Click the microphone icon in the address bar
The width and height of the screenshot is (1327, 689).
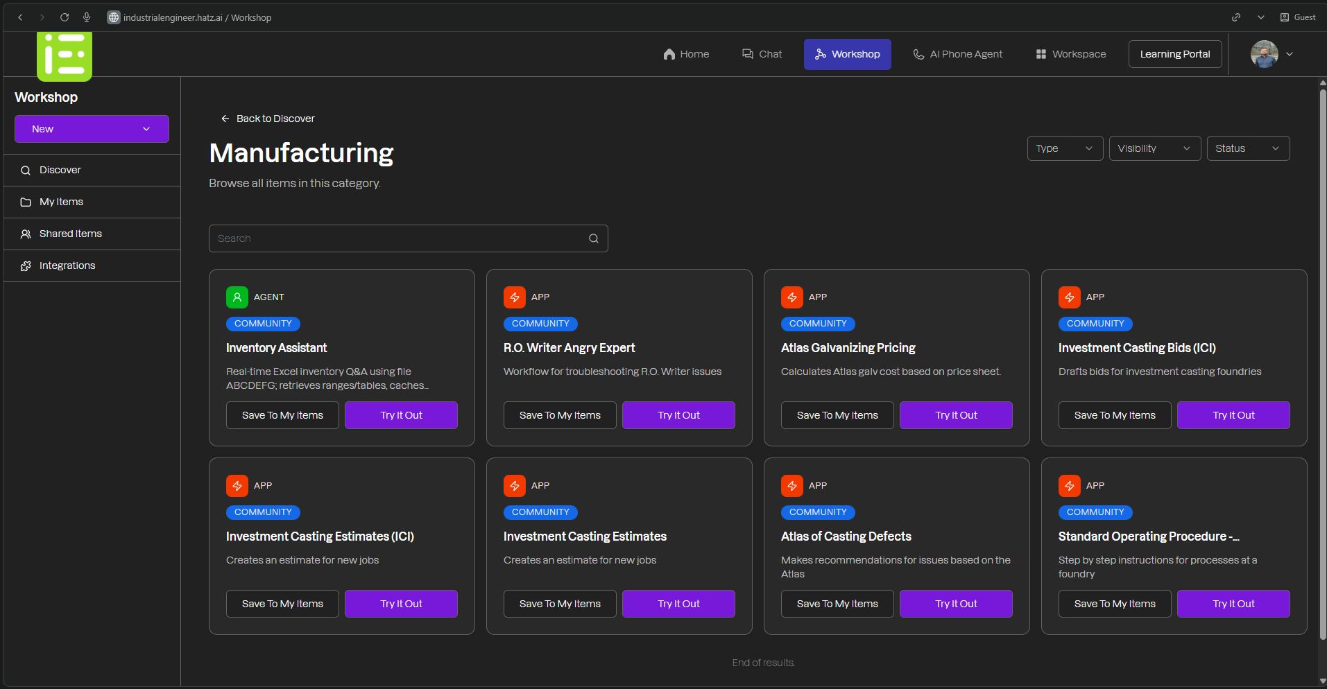(87, 17)
